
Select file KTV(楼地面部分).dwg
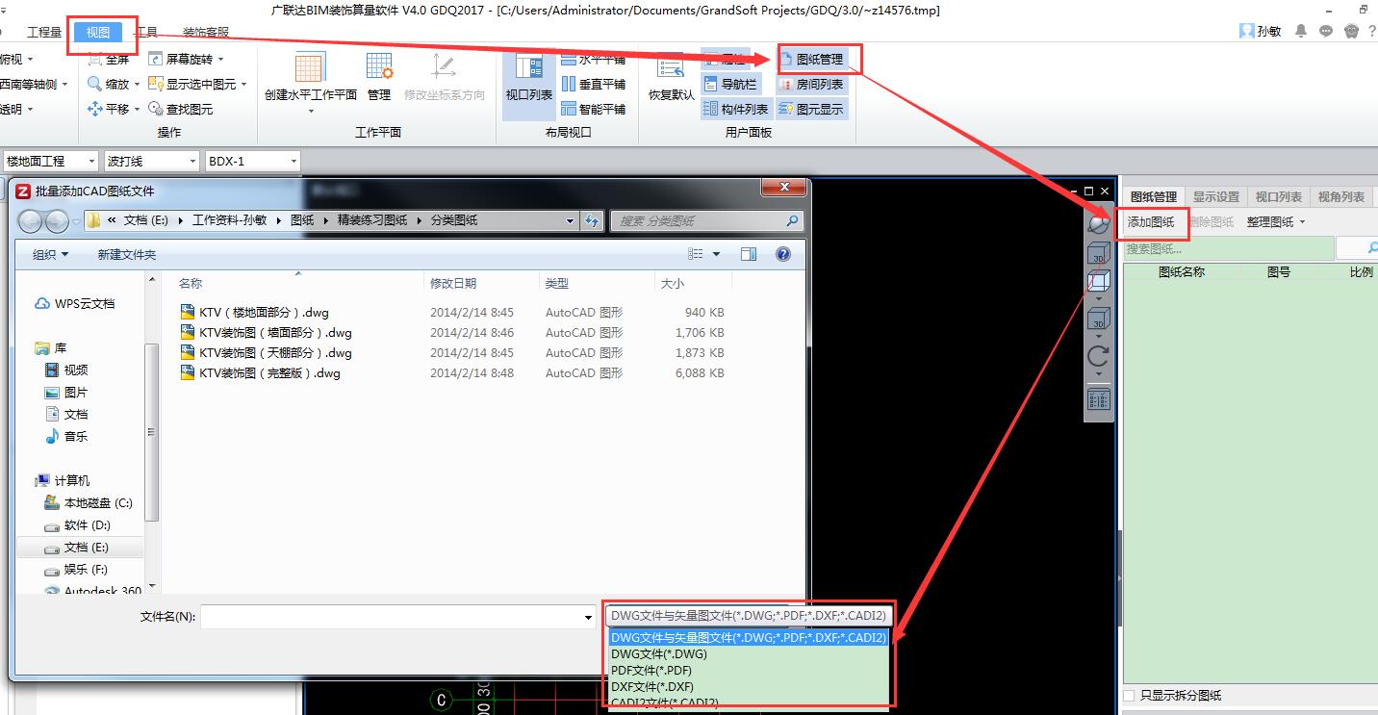(255, 312)
